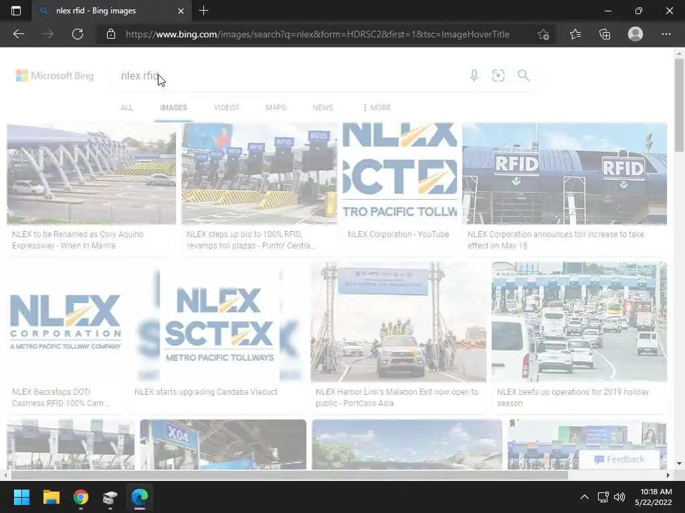The image size is (685, 513).
Task: View the heavy traffic toll plaza thumbnail
Action: [579, 322]
